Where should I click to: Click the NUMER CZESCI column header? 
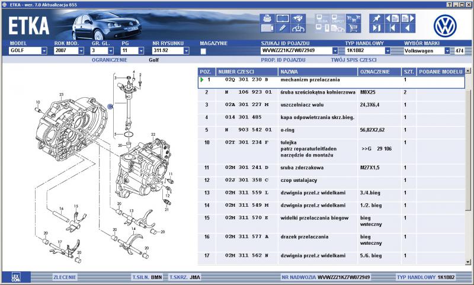(x=246, y=72)
